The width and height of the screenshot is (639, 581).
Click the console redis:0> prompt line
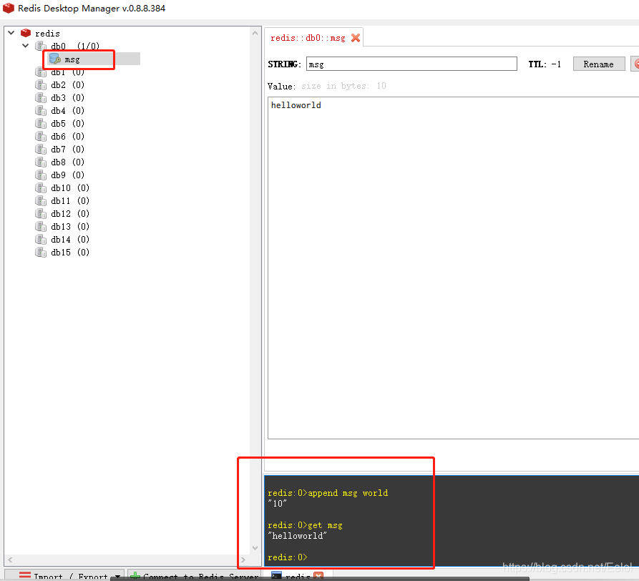click(x=288, y=557)
